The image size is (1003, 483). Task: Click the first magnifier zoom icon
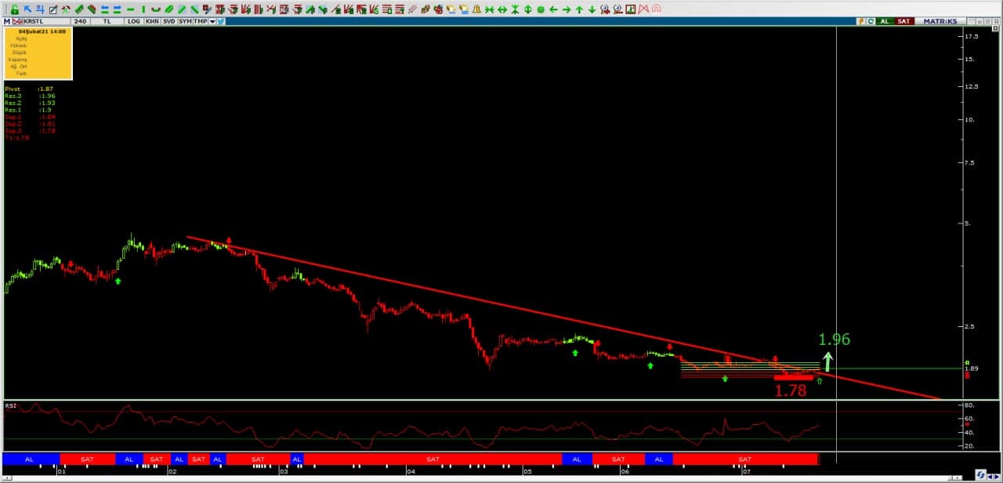(604, 9)
